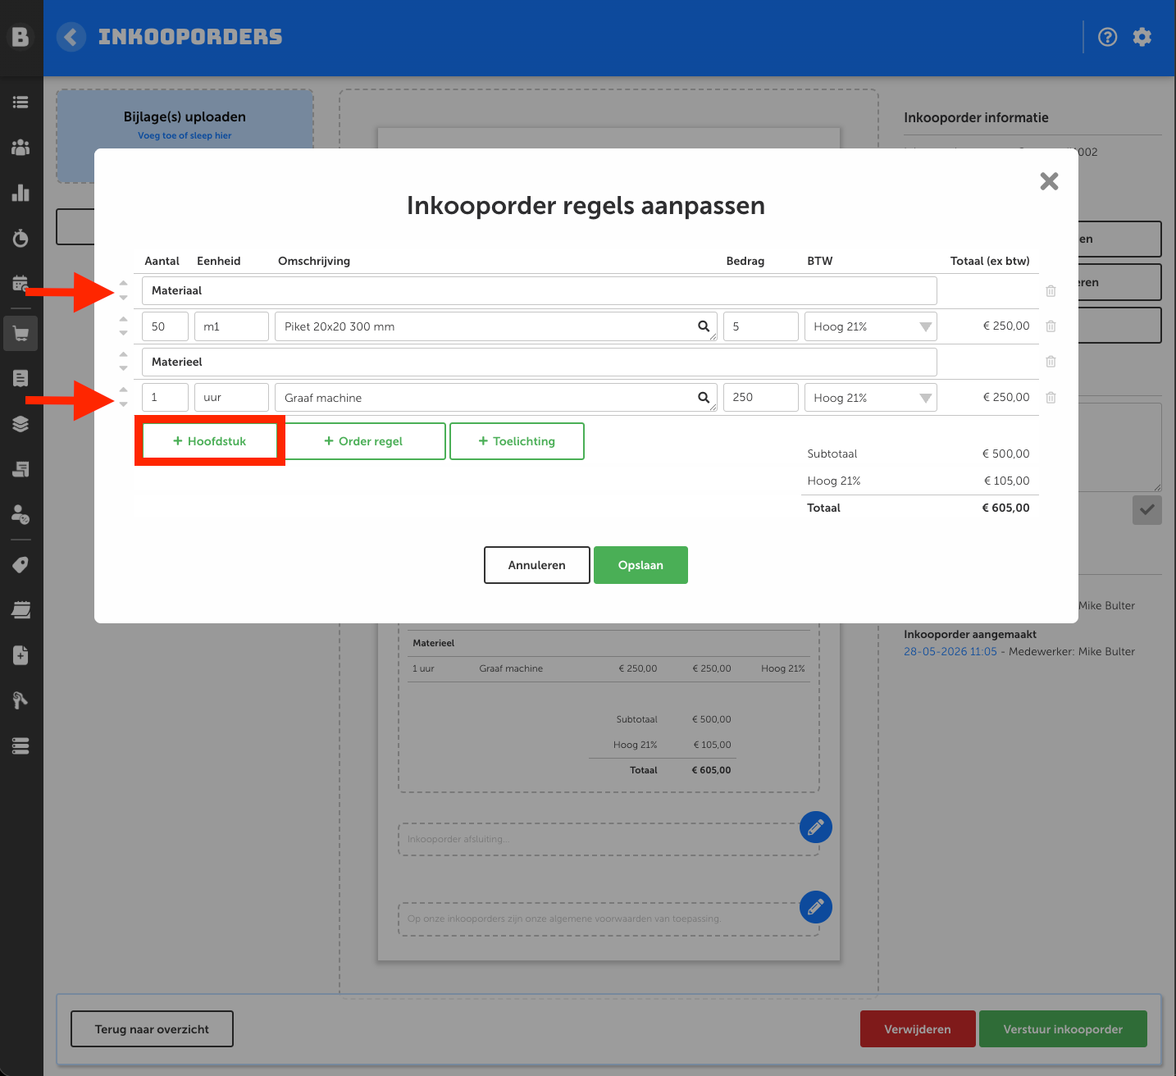Save changes with Opslaan
This screenshot has width=1176, height=1076.
click(x=640, y=565)
